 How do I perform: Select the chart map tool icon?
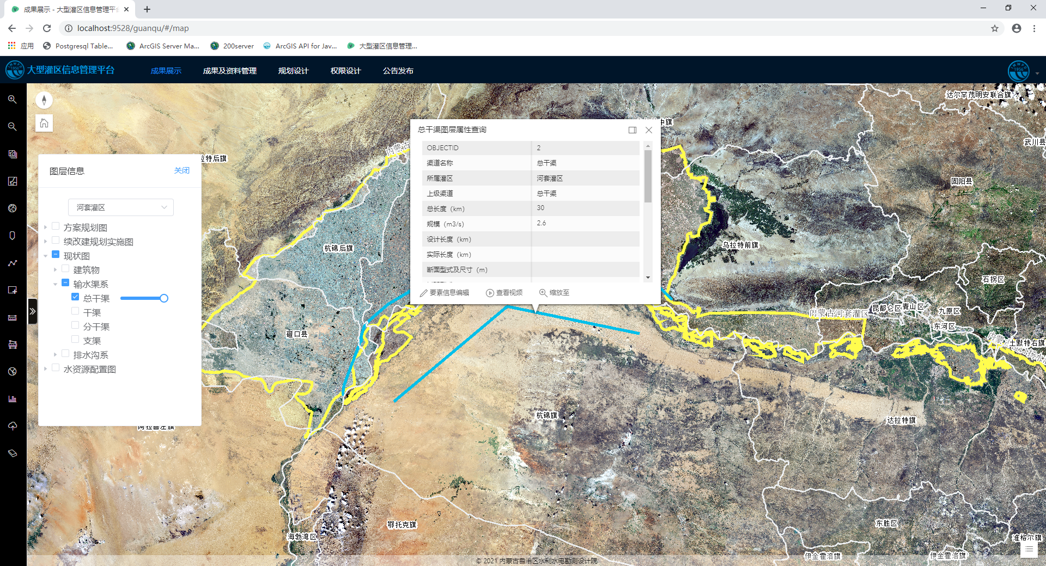pyautogui.click(x=13, y=181)
